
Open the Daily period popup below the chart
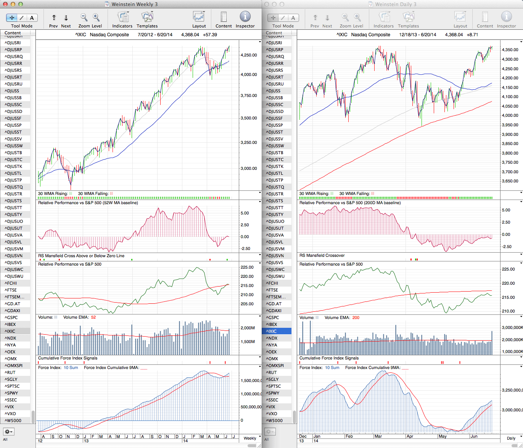pos(513,438)
